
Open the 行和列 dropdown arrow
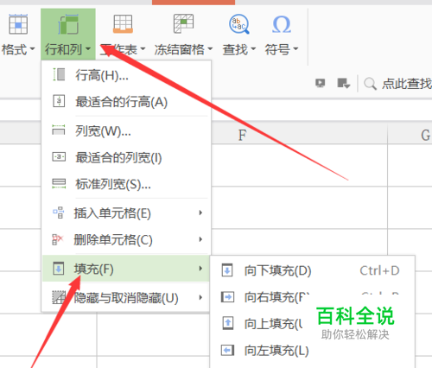coord(88,48)
